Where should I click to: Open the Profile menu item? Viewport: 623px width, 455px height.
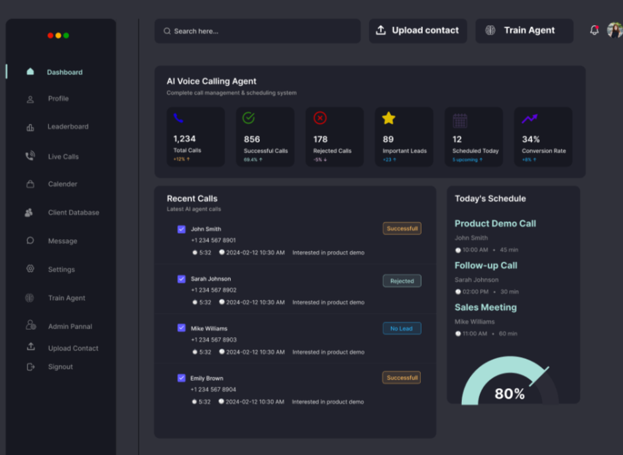click(x=58, y=99)
